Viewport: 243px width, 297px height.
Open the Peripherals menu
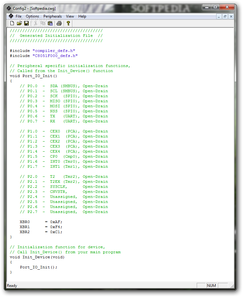(x=53, y=16)
